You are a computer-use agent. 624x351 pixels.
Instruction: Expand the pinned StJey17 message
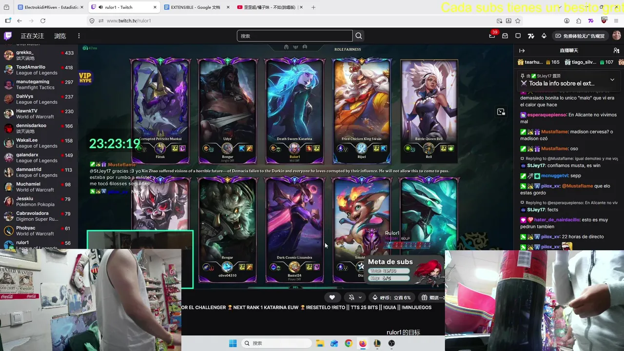pyautogui.click(x=612, y=79)
